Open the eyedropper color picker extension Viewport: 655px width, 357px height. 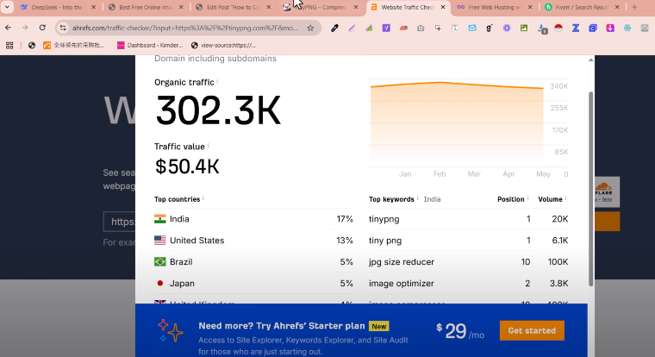coord(334,28)
